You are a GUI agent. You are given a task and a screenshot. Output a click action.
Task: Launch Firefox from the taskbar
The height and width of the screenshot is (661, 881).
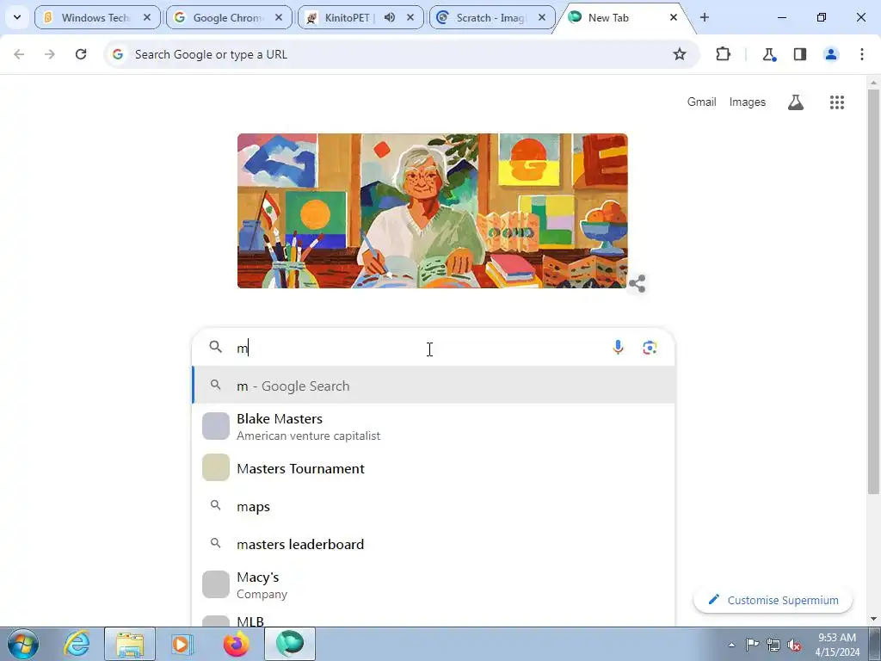pos(236,644)
